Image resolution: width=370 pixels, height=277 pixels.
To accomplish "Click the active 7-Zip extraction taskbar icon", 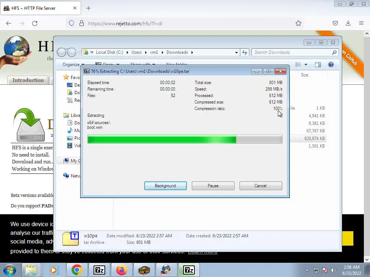I will [189, 270].
